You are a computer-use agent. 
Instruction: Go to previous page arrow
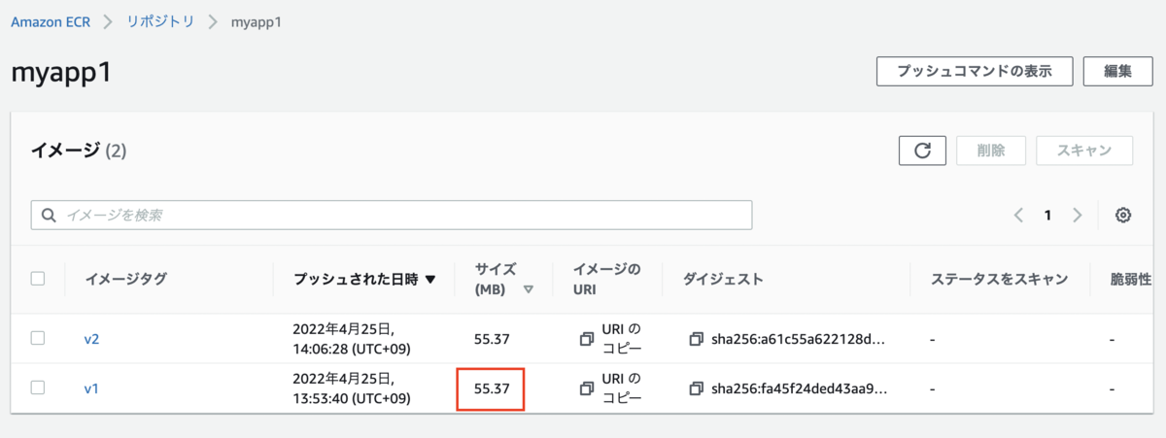(x=1018, y=216)
